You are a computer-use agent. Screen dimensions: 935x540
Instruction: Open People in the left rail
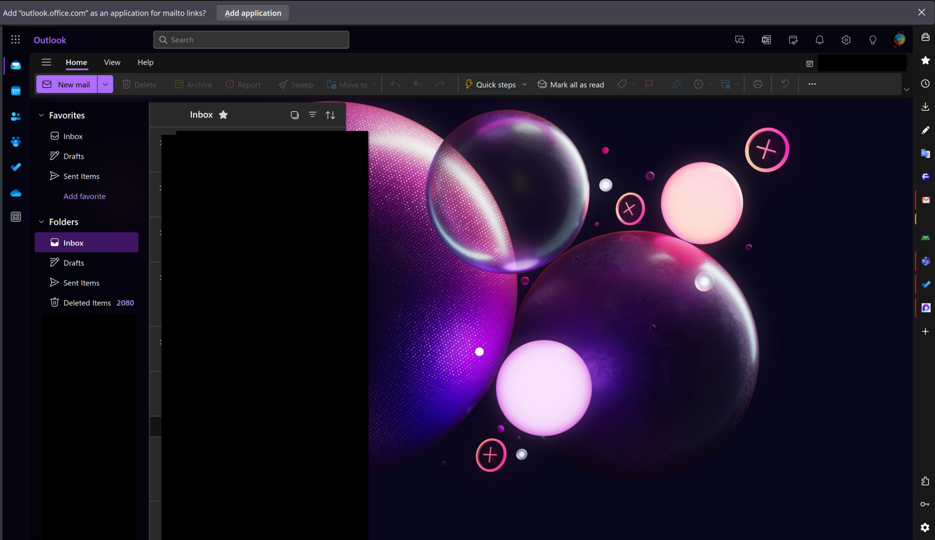(x=16, y=116)
